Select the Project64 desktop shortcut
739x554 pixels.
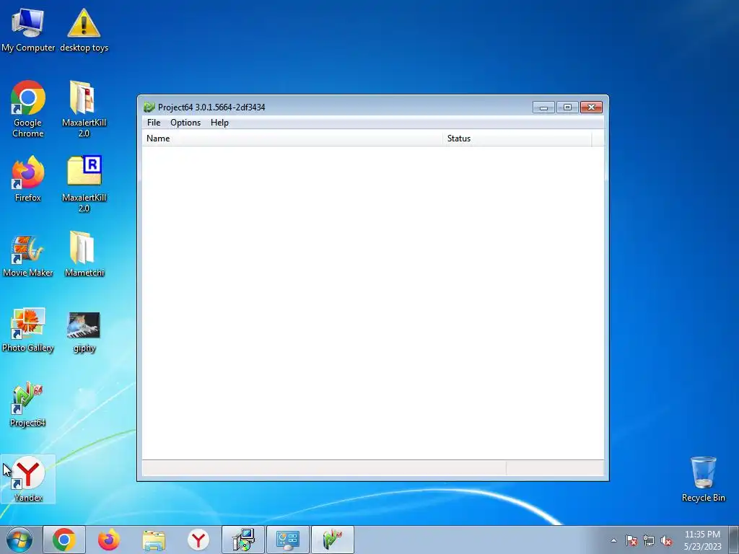28,405
